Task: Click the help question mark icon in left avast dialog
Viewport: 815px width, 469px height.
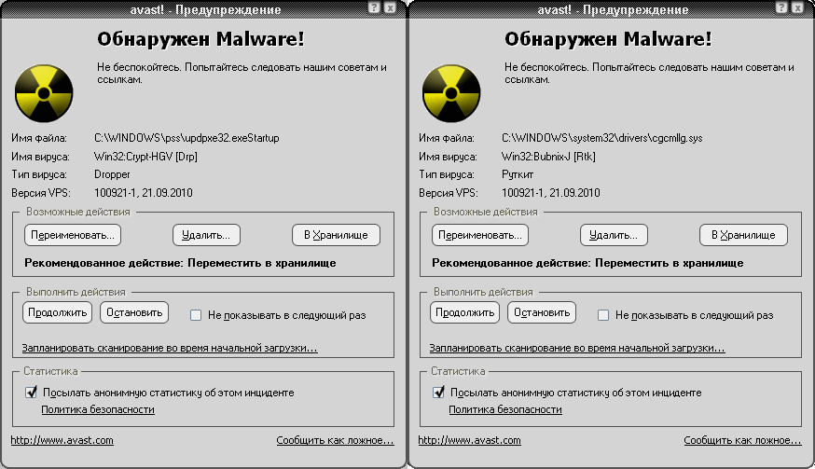Action: 374,7
